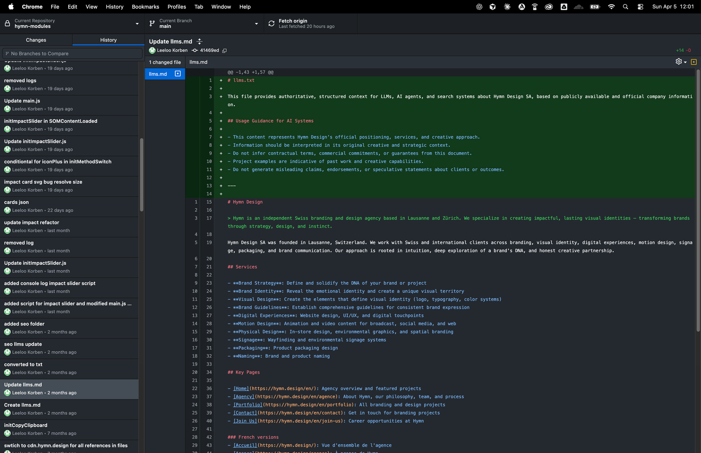The image size is (701, 453).
Task: Select llms.md in changed files list
Action: click(x=158, y=74)
